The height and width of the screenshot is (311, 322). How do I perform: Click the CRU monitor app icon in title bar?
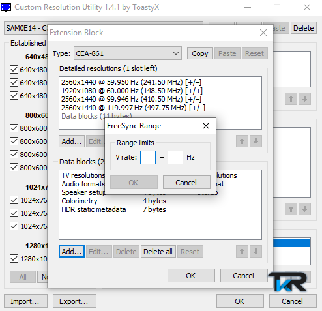point(6,7)
